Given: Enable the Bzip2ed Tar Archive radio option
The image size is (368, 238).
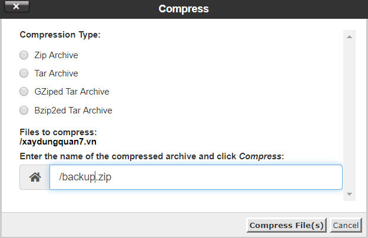Looking at the screenshot, I should pyautogui.click(x=24, y=110).
